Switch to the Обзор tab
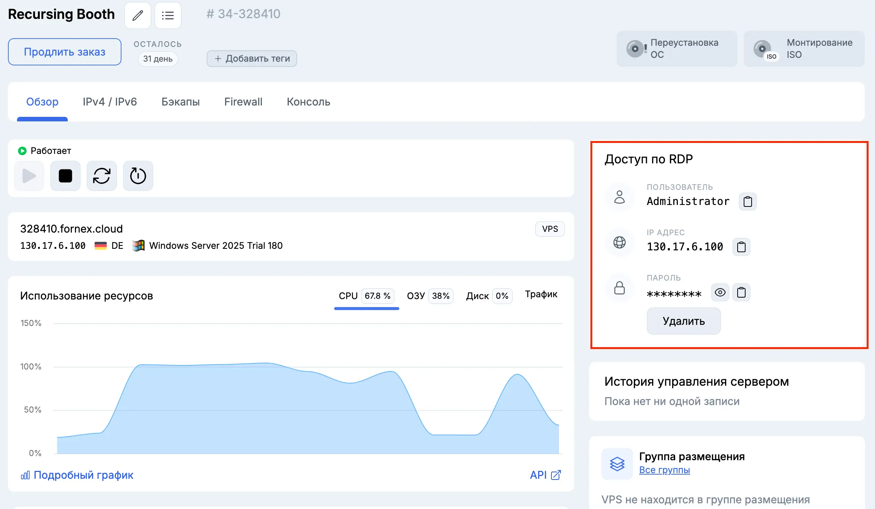Image resolution: width=875 pixels, height=509 pixels. (42, 102)
